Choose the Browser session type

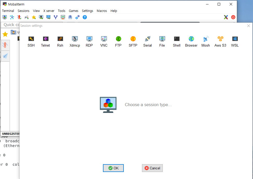pos(191,41)
